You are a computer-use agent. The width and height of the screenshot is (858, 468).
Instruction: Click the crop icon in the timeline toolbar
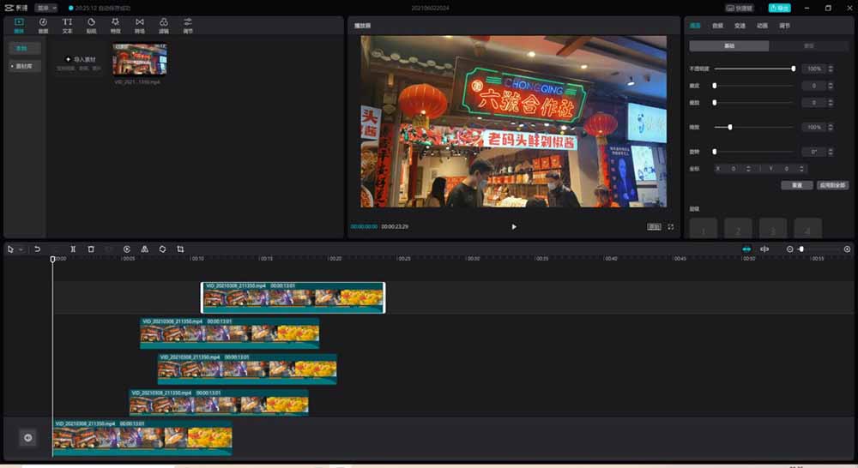180,249
